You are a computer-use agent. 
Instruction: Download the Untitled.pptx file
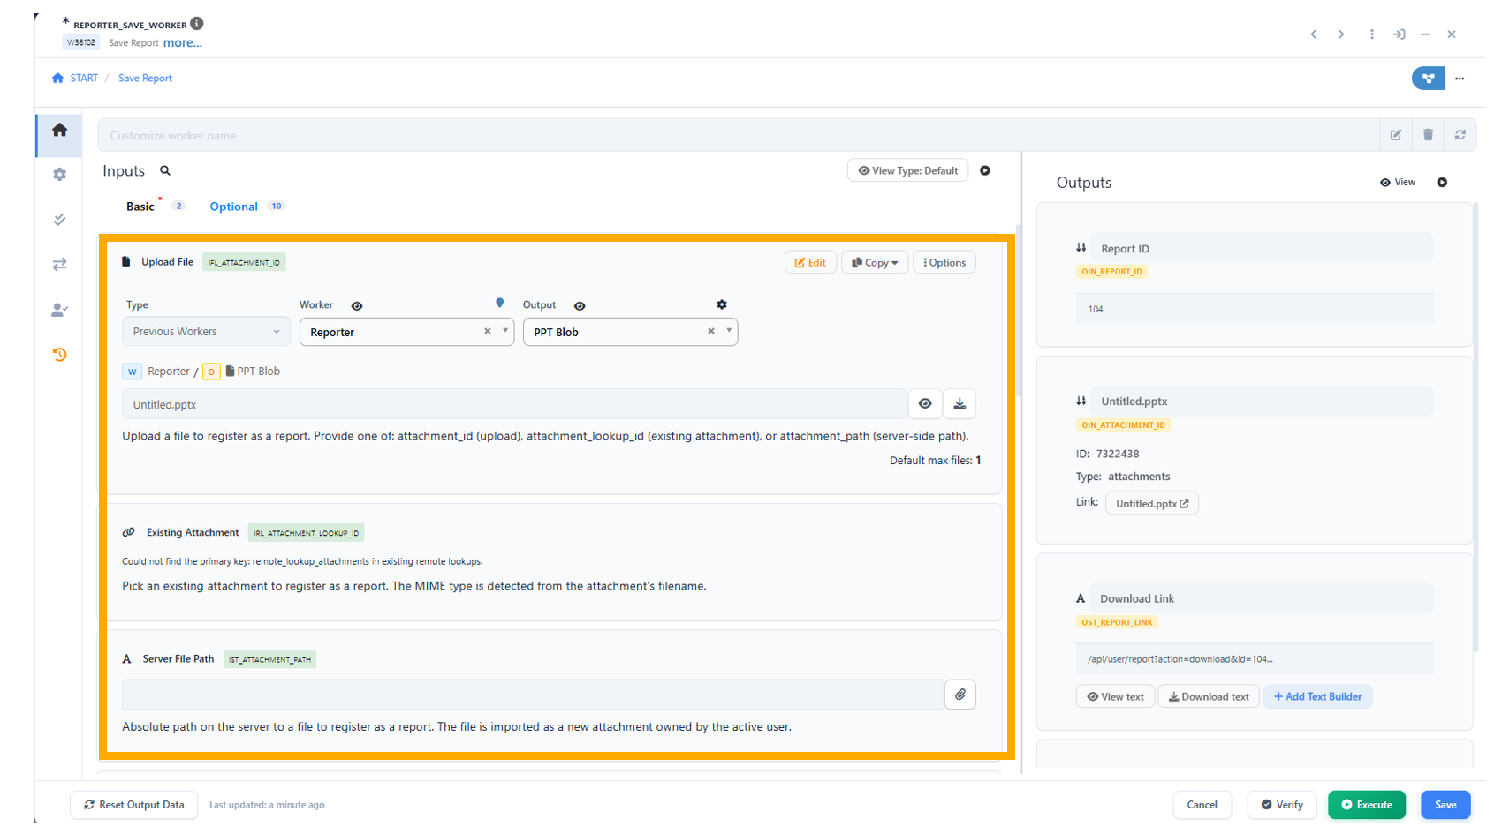coord(960,404)
